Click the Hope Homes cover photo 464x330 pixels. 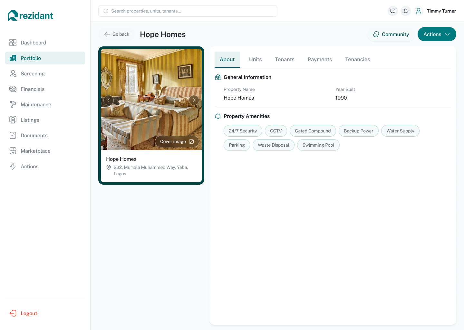tap(151, 99)
